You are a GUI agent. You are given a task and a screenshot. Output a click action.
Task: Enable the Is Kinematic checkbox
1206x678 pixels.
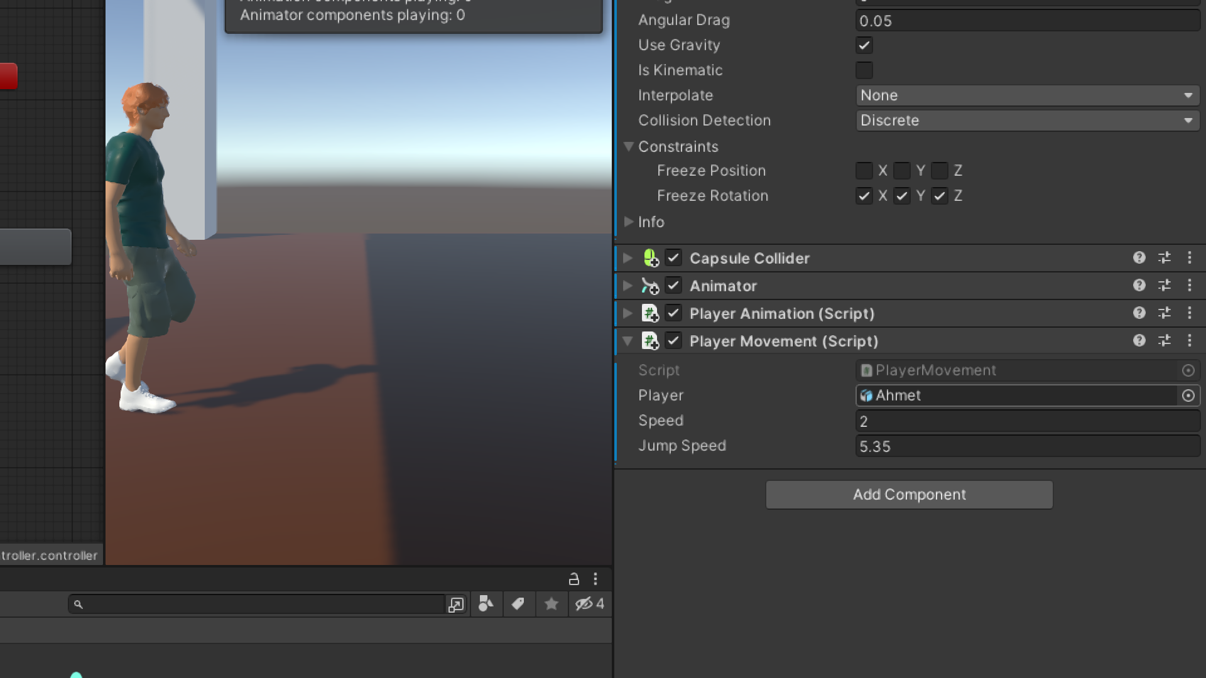pos(864,70)
